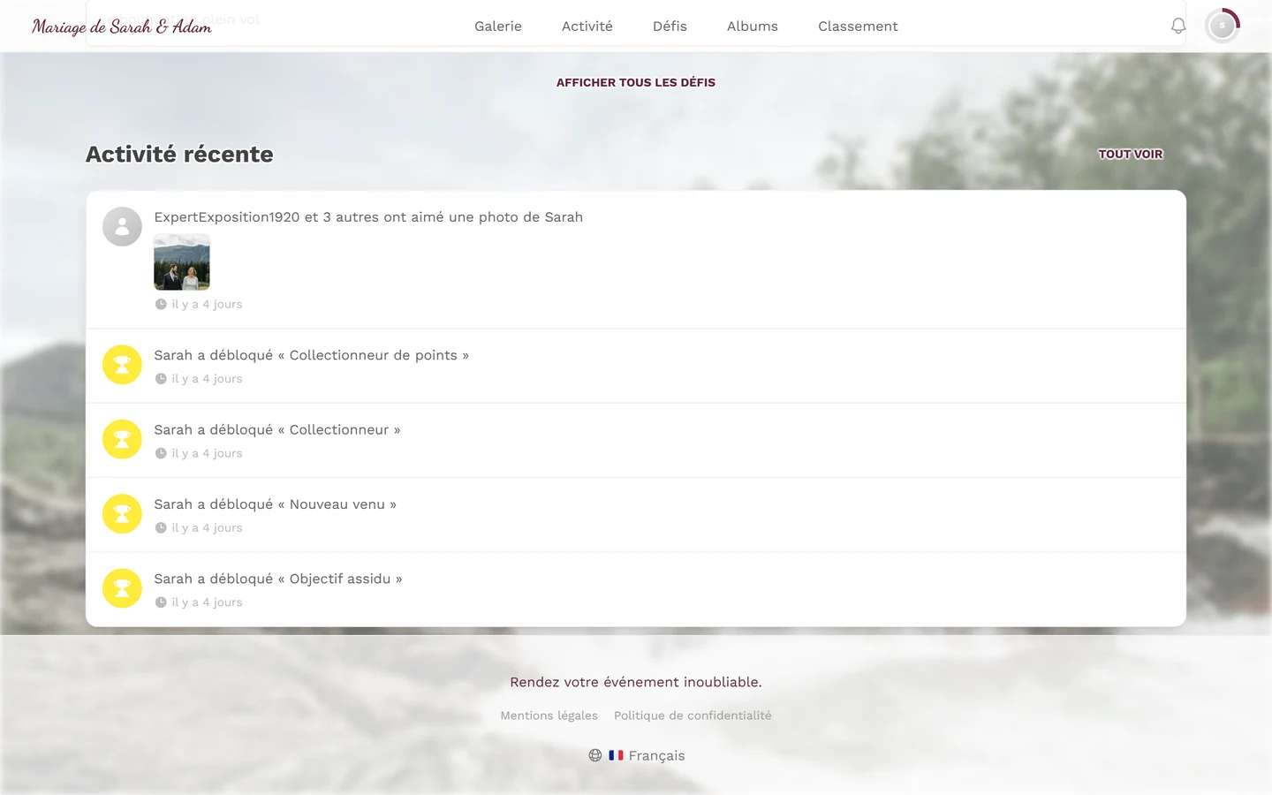This screenshot has width=1272, height=795.
Task: Click clock icon under Nouveau venu
Action: (161, 528)
